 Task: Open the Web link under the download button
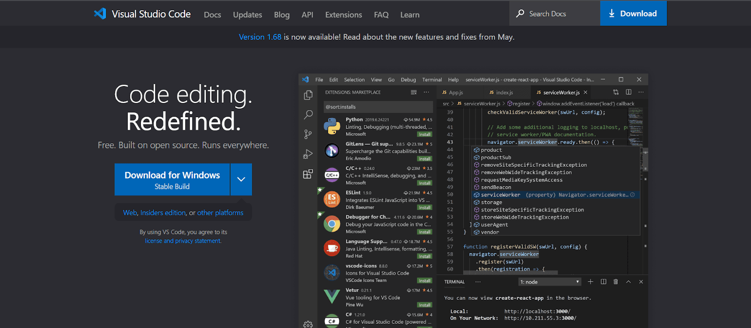[130, 213]
